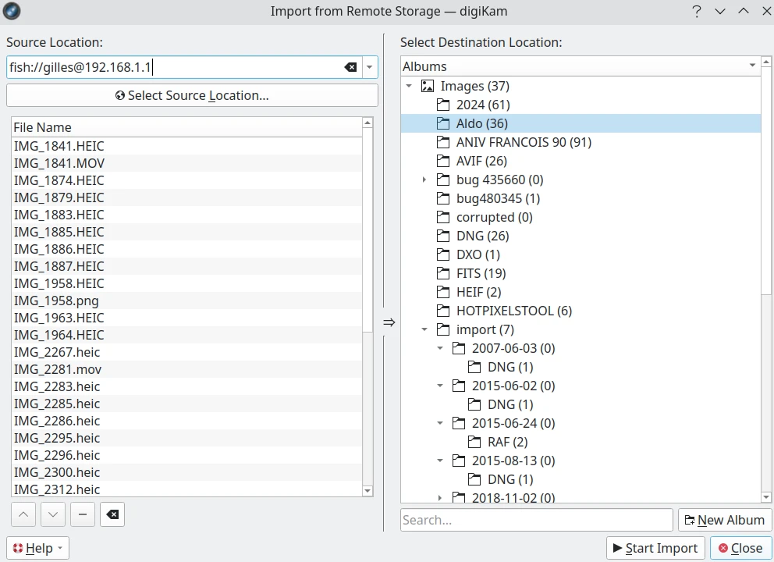Open the Help menu button

pyautogui.click(x=37, y=548)
